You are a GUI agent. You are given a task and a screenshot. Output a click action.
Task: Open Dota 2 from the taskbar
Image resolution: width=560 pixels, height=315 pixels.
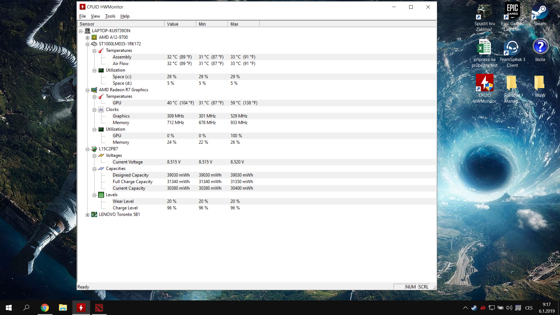pyautogui.click(x=99, y=308)
